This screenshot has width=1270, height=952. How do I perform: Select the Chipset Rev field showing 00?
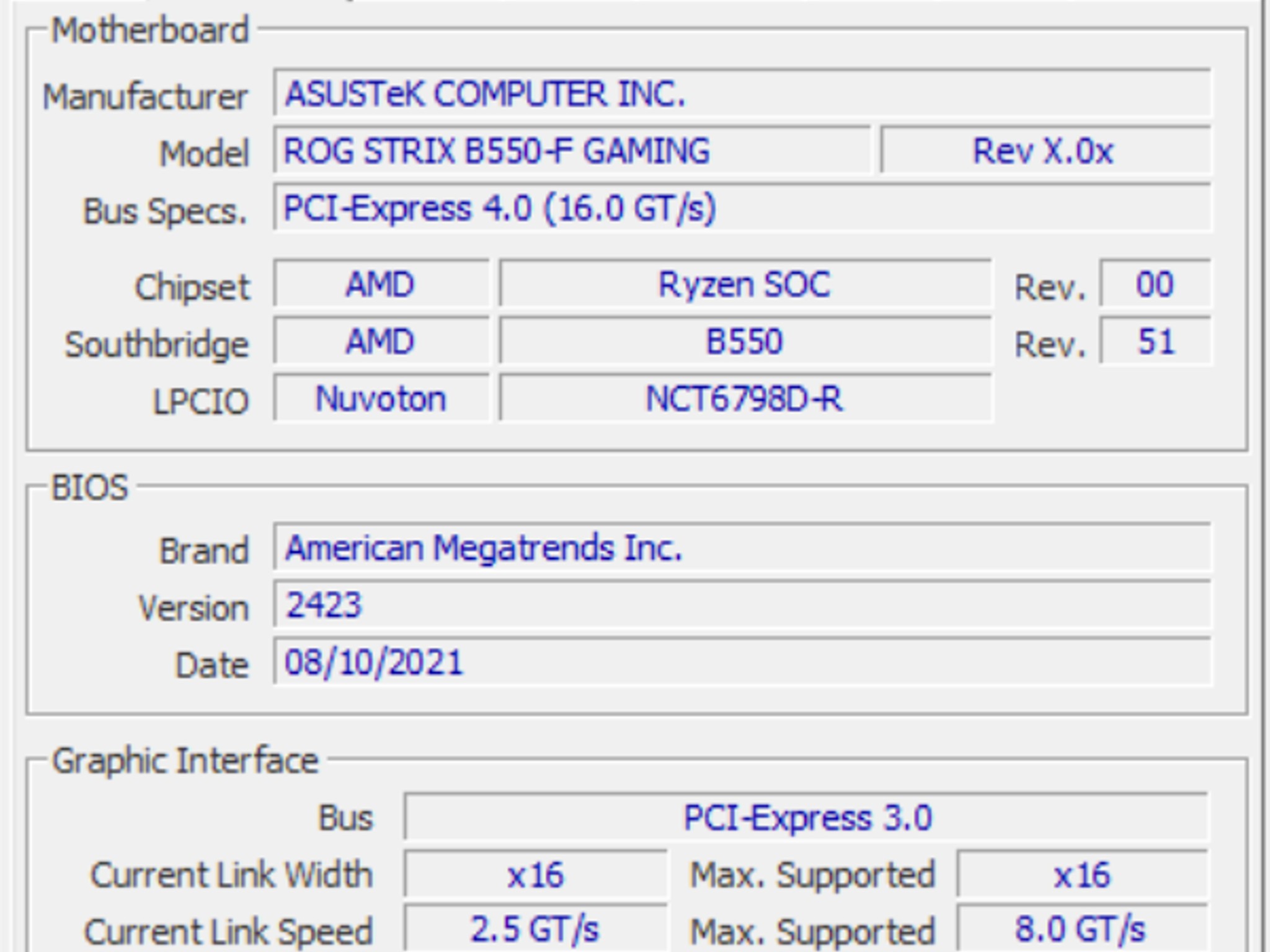(x=1153, y=284)
